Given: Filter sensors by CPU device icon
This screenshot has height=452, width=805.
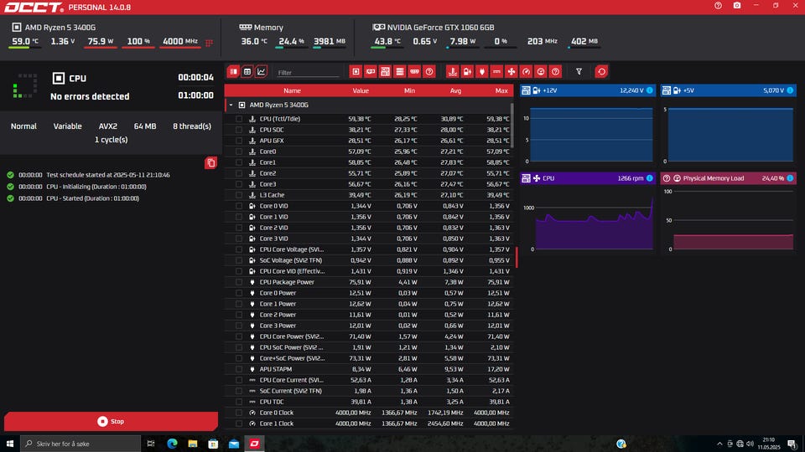Looking at the screenshot, I should coord(356,72).
